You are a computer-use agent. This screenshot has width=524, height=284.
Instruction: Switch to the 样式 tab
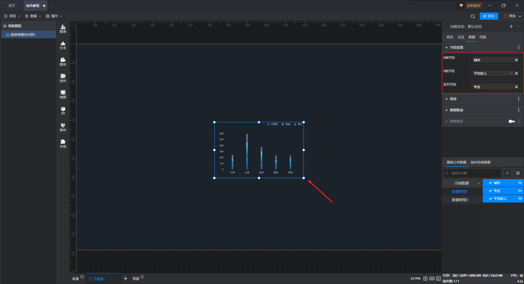point(450,37)
